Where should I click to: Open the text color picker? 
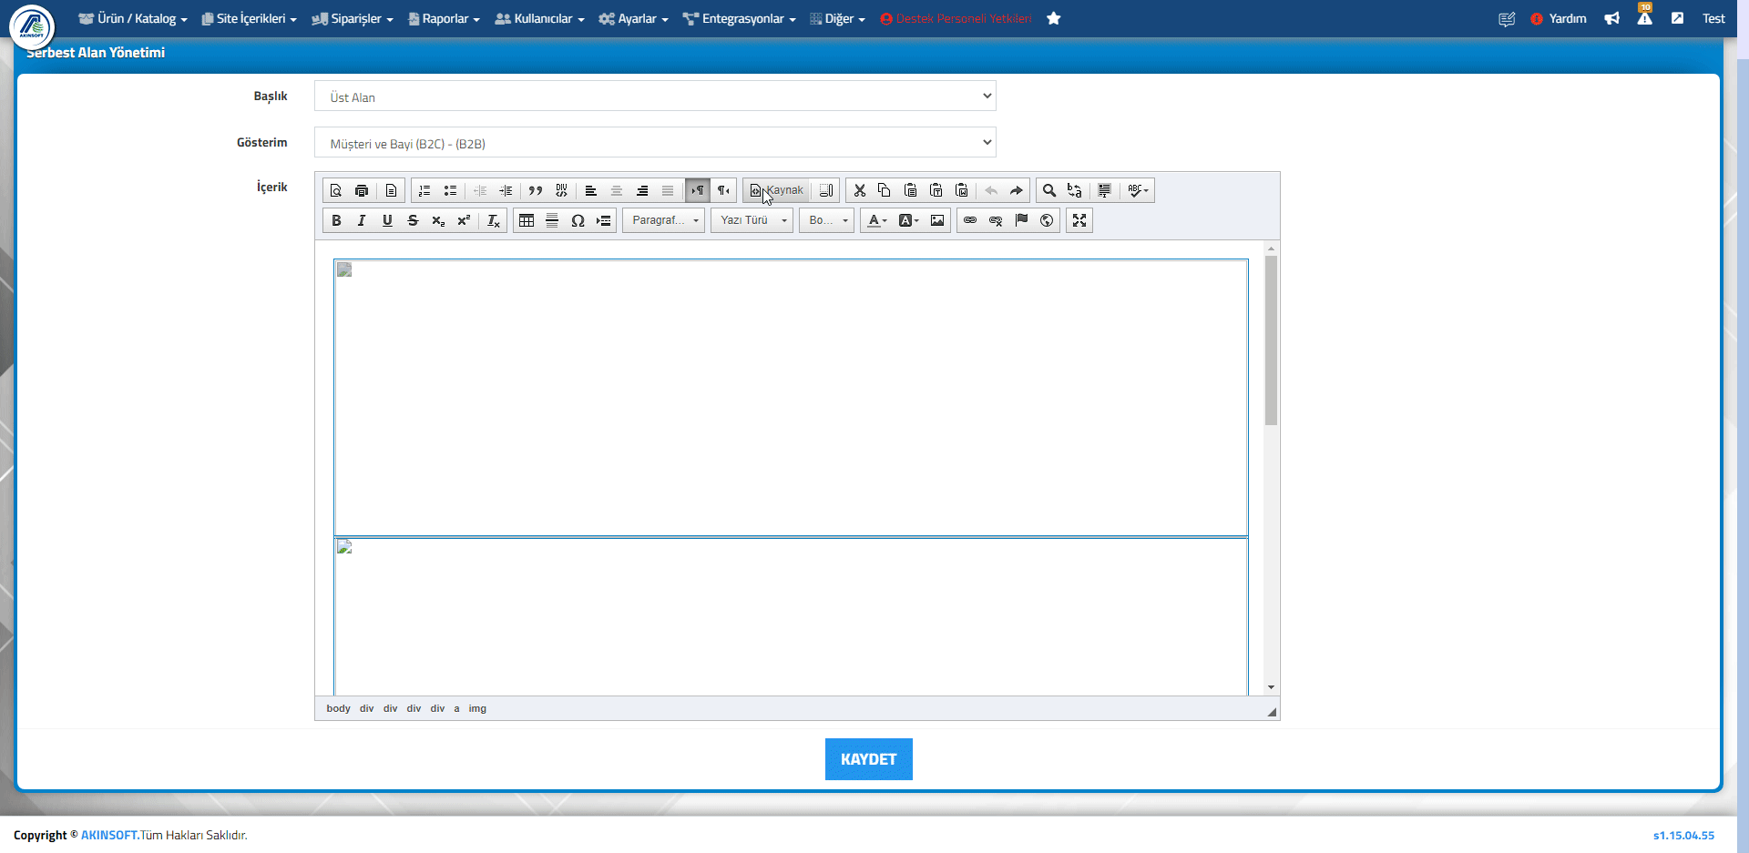pos(877,220)
